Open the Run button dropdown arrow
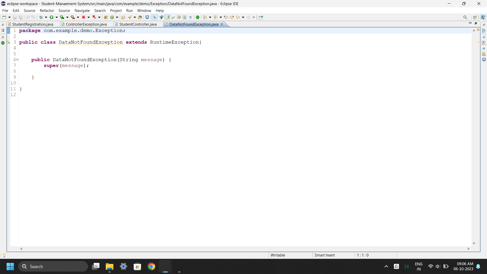This screenshot has height=274, width=487. (x=57, y=17)
